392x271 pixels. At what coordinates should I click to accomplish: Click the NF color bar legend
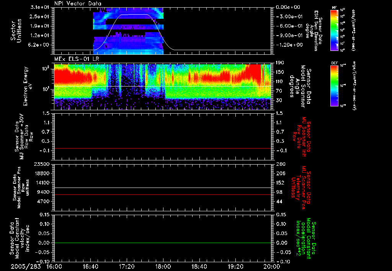335,30
